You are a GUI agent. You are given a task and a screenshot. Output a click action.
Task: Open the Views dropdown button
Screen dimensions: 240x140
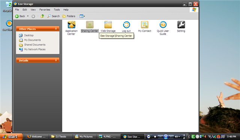(82, 16)
